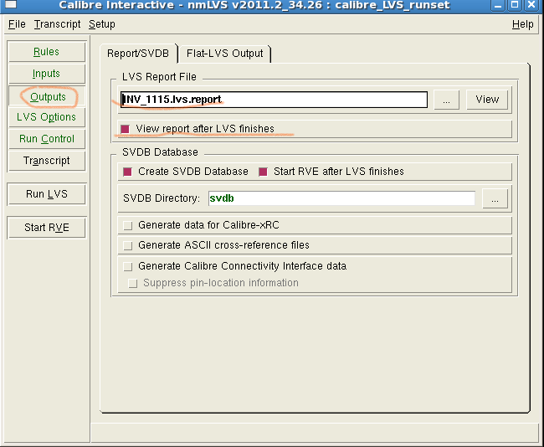Open Run Control panel
Screen dimensions: 544x447
click(47, 139)
